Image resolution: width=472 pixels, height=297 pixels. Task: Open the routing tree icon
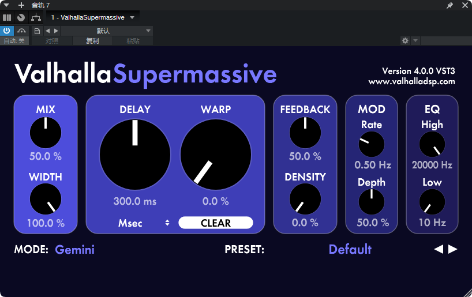pos(36,17)
